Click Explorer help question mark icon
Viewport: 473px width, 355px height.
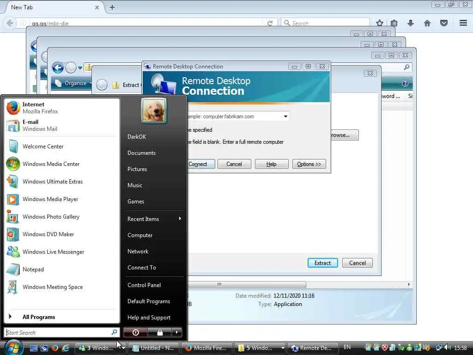point(405,83)
